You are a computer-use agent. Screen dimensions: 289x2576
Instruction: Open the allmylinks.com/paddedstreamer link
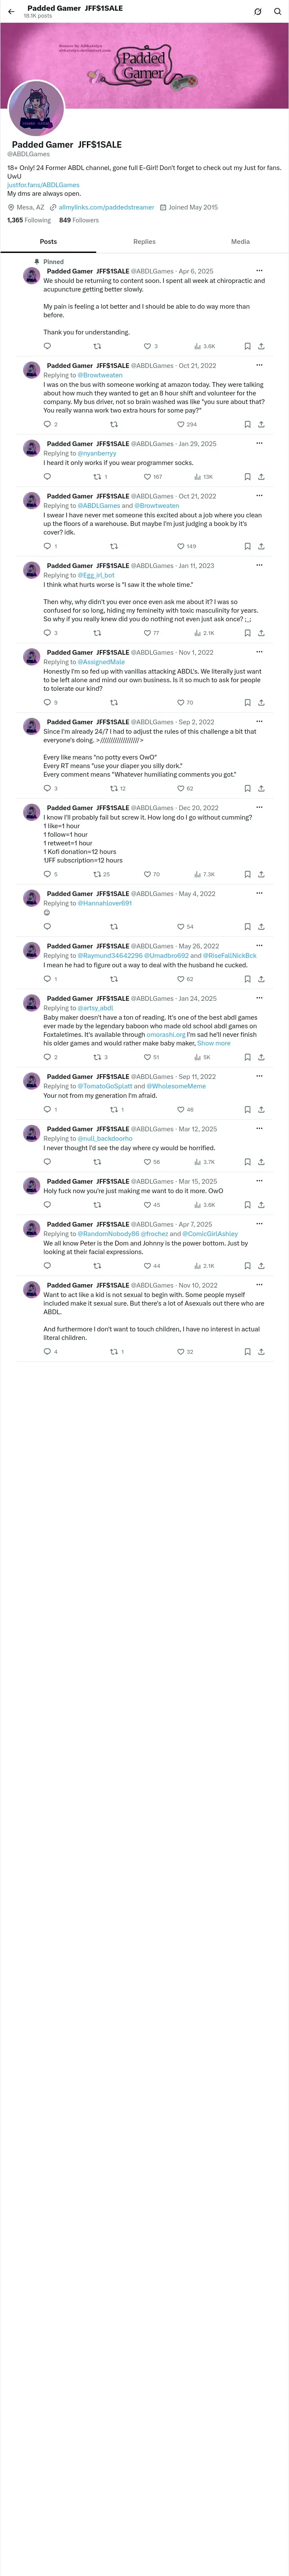tap(106, 207)
